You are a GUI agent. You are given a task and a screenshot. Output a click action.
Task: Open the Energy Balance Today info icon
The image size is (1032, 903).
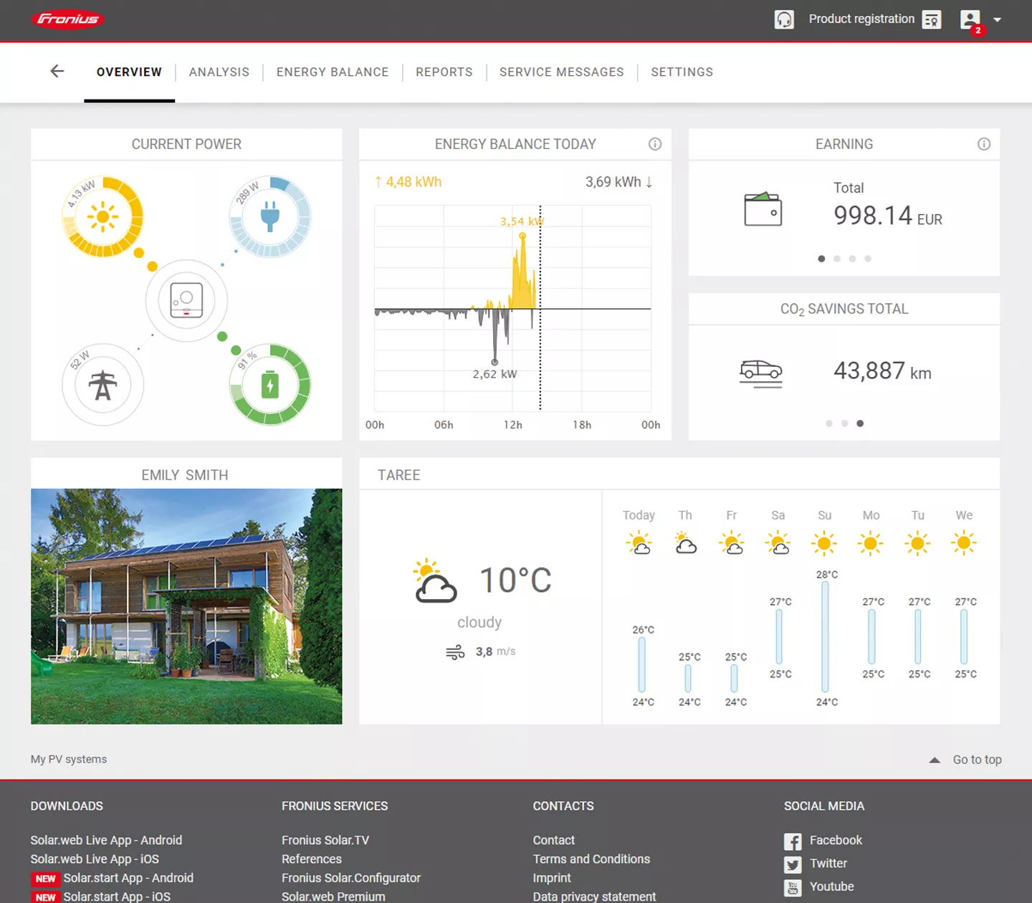pos(655,144)
